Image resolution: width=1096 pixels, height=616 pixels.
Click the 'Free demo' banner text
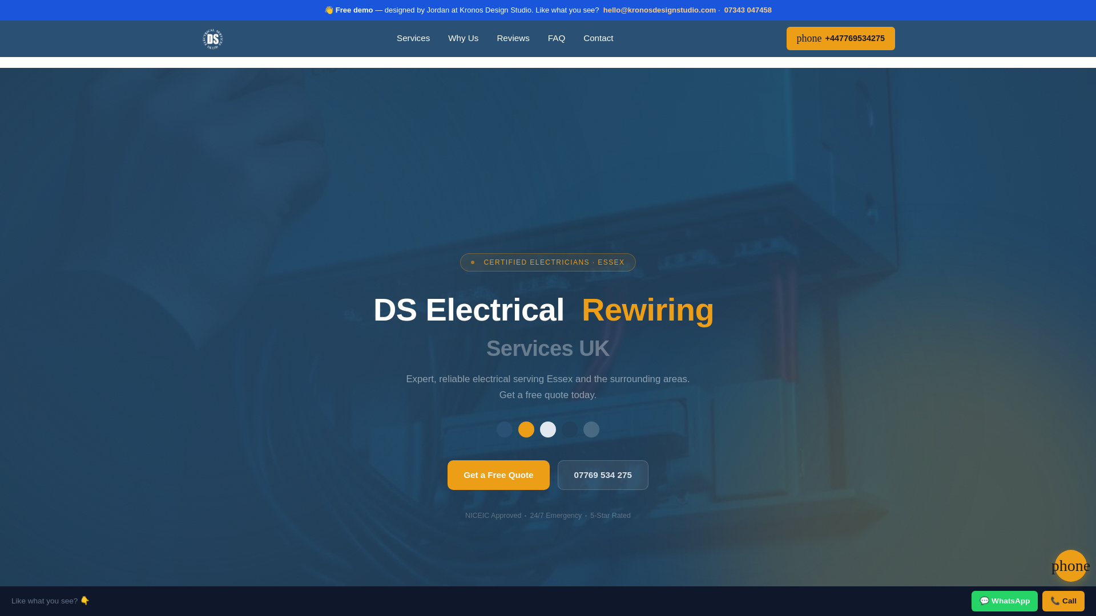(354, 10)
